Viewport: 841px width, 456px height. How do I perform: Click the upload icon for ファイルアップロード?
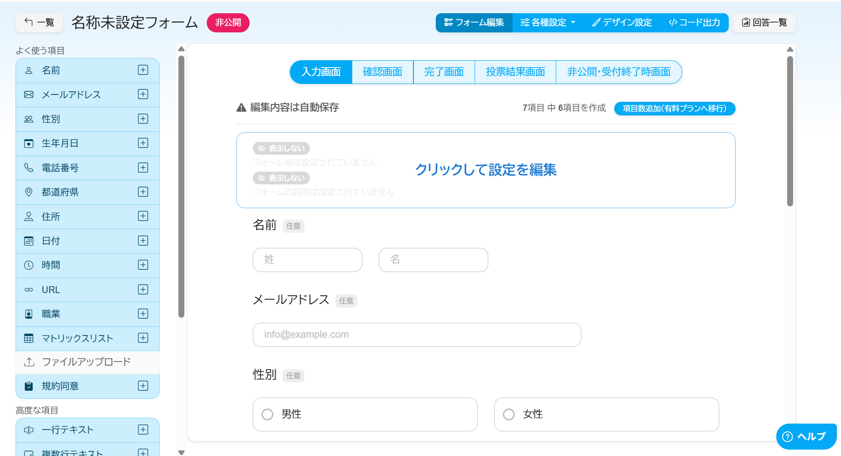[29, 362]
